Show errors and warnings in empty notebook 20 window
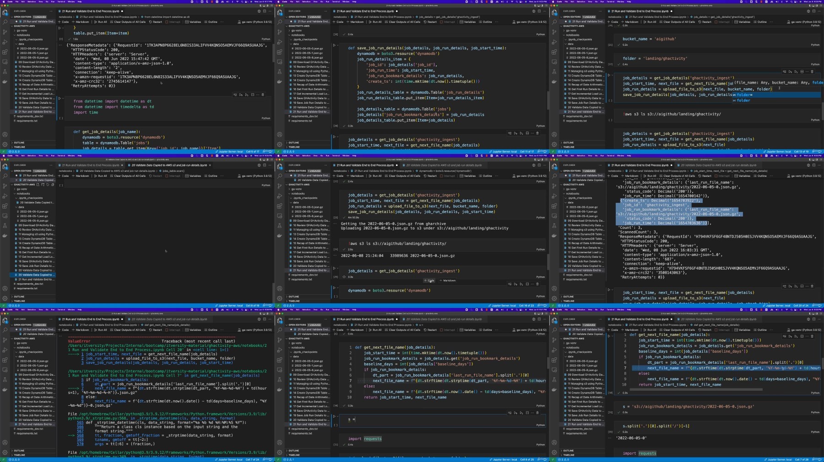824x462 pixels. tap(14, 305)
